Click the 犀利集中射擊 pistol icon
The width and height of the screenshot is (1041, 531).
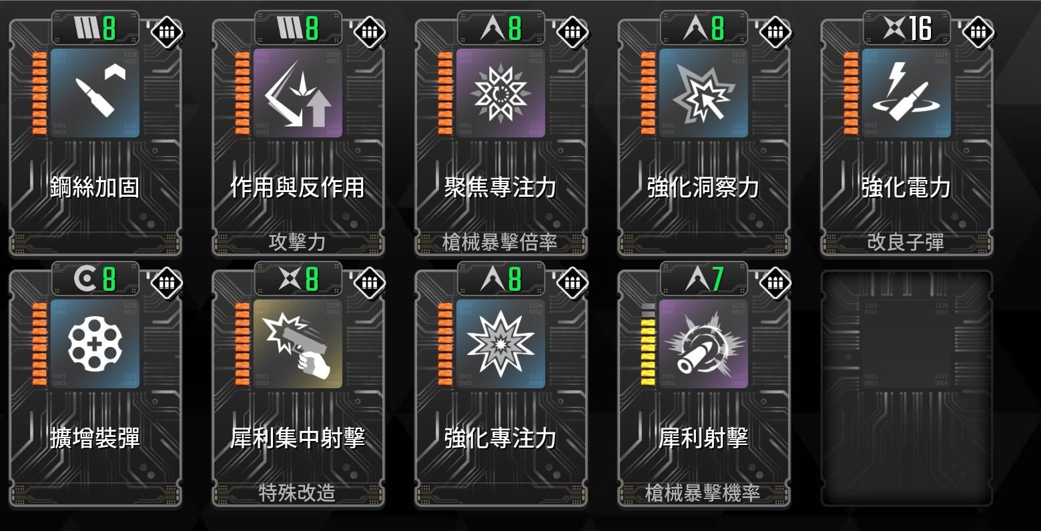(x=298, y=344)
